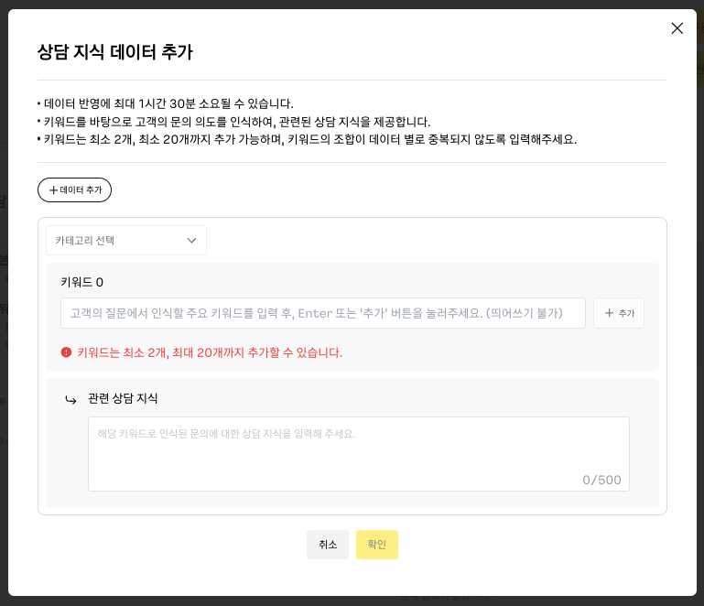
Task: Click the 0/500 character counter
Action: pyautogui.click(x=601, y=480)
